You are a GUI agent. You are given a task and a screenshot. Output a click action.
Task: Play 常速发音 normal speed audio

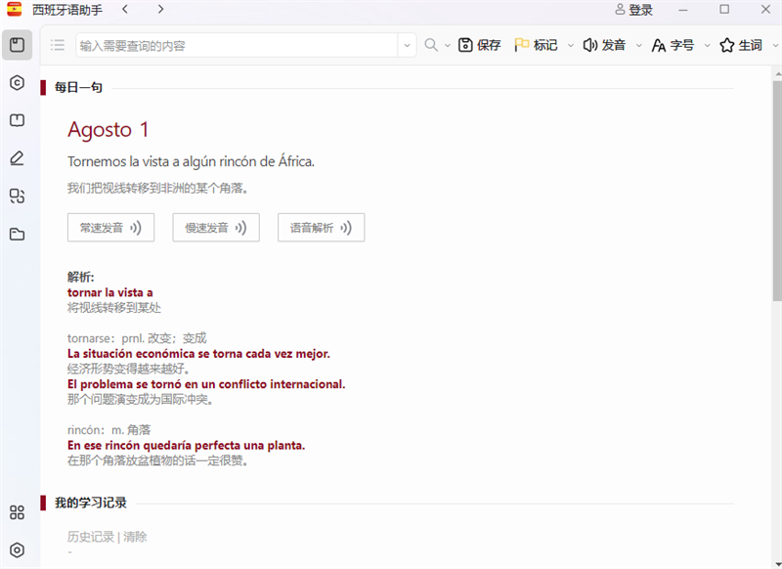[x=110, y=228]
